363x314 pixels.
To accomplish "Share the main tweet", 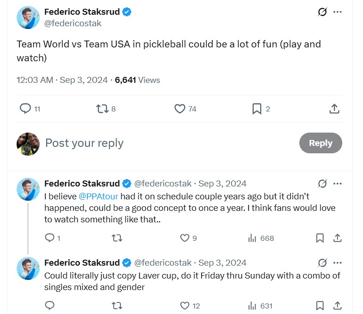I will click(x=335, y=109).
